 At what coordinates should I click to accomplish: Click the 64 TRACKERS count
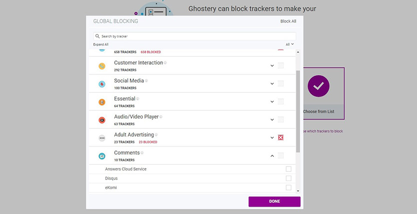(x=124, y=106)
